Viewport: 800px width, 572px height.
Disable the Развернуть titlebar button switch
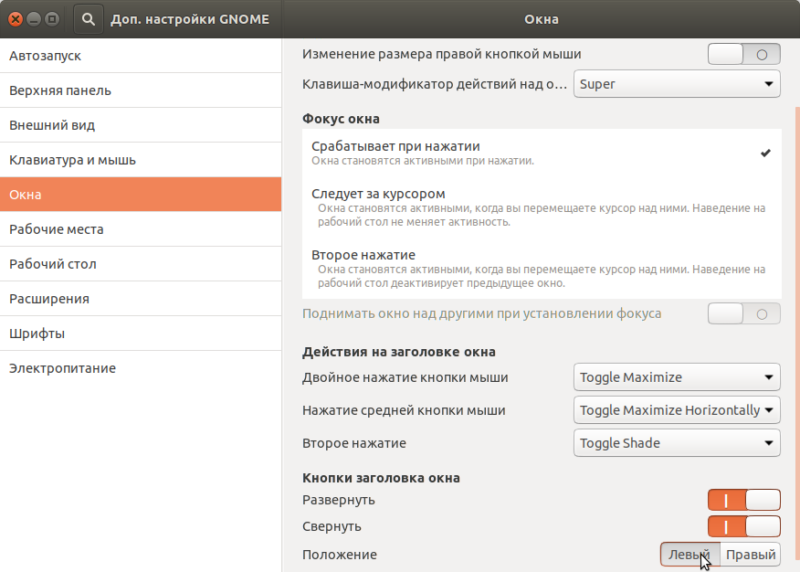pyautogui.click(x=744, y=500)
